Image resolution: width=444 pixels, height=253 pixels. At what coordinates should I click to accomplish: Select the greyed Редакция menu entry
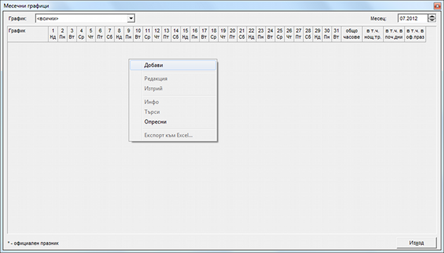click(173, 79)
